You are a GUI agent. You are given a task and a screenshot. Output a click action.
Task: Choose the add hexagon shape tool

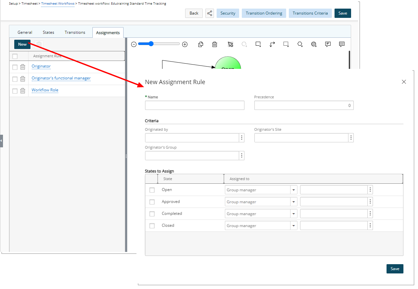click(300, 44)
